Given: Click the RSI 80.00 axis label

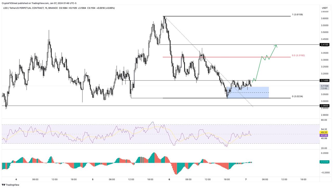Looking at the screenshot, I should point(324,120).
